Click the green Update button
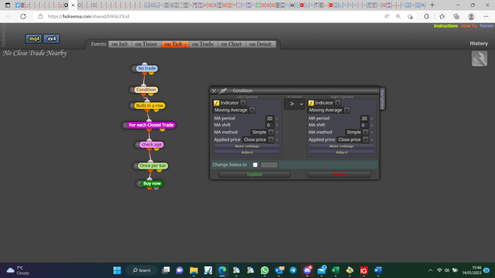This screenshot has height=278, width=495. pyautogui.click(x=255, y=175)
